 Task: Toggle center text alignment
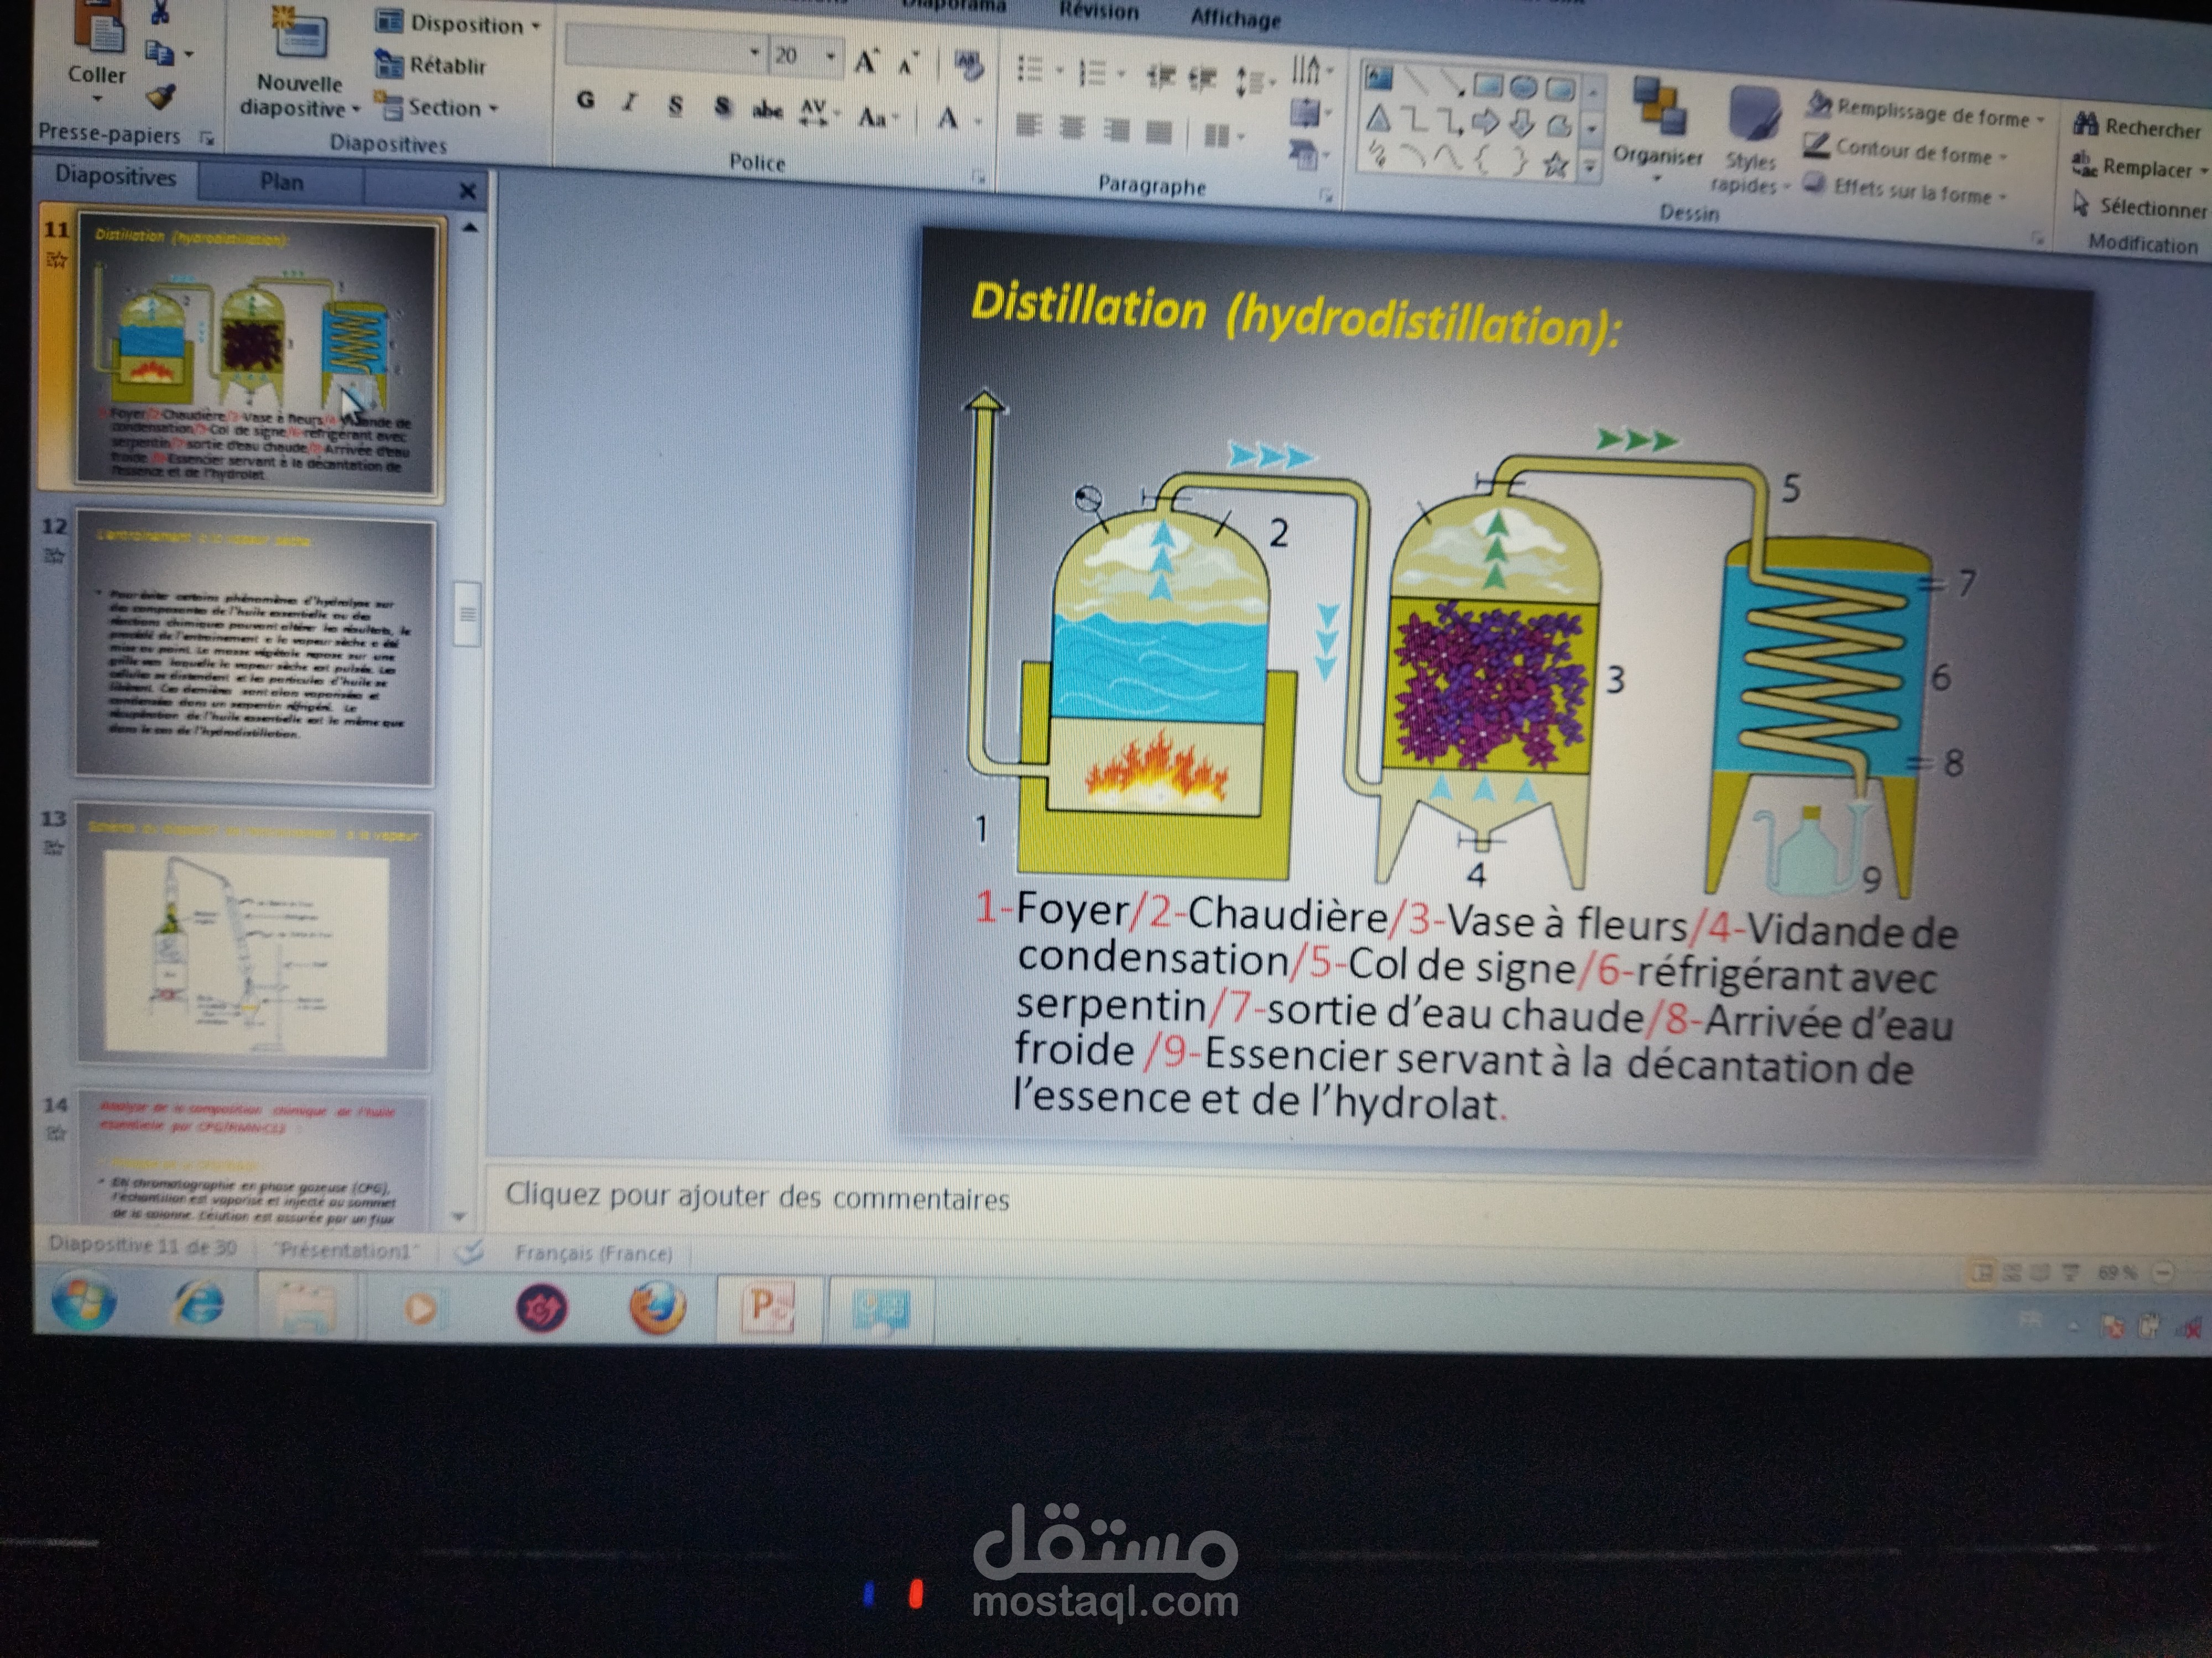pos(1072,127)
